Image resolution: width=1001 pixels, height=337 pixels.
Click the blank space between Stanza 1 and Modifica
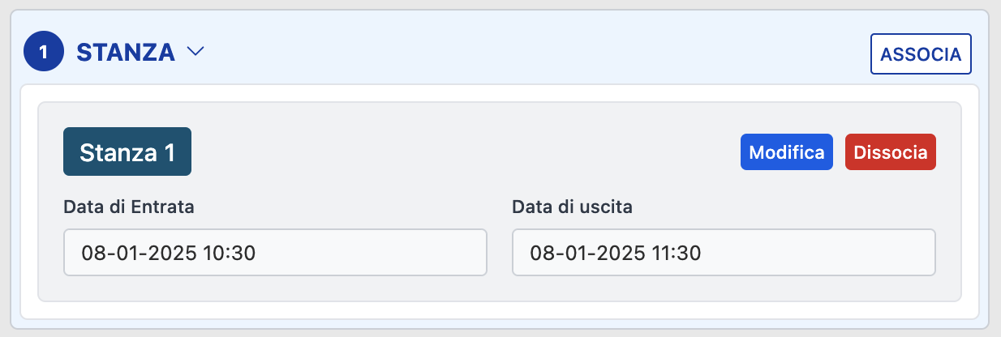(462, 152)
